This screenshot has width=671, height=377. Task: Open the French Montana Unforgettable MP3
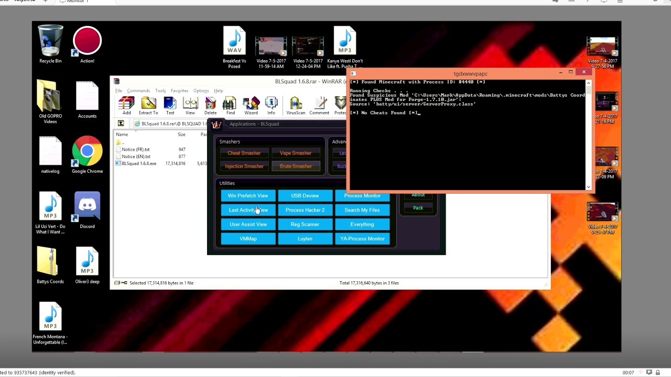50,323
